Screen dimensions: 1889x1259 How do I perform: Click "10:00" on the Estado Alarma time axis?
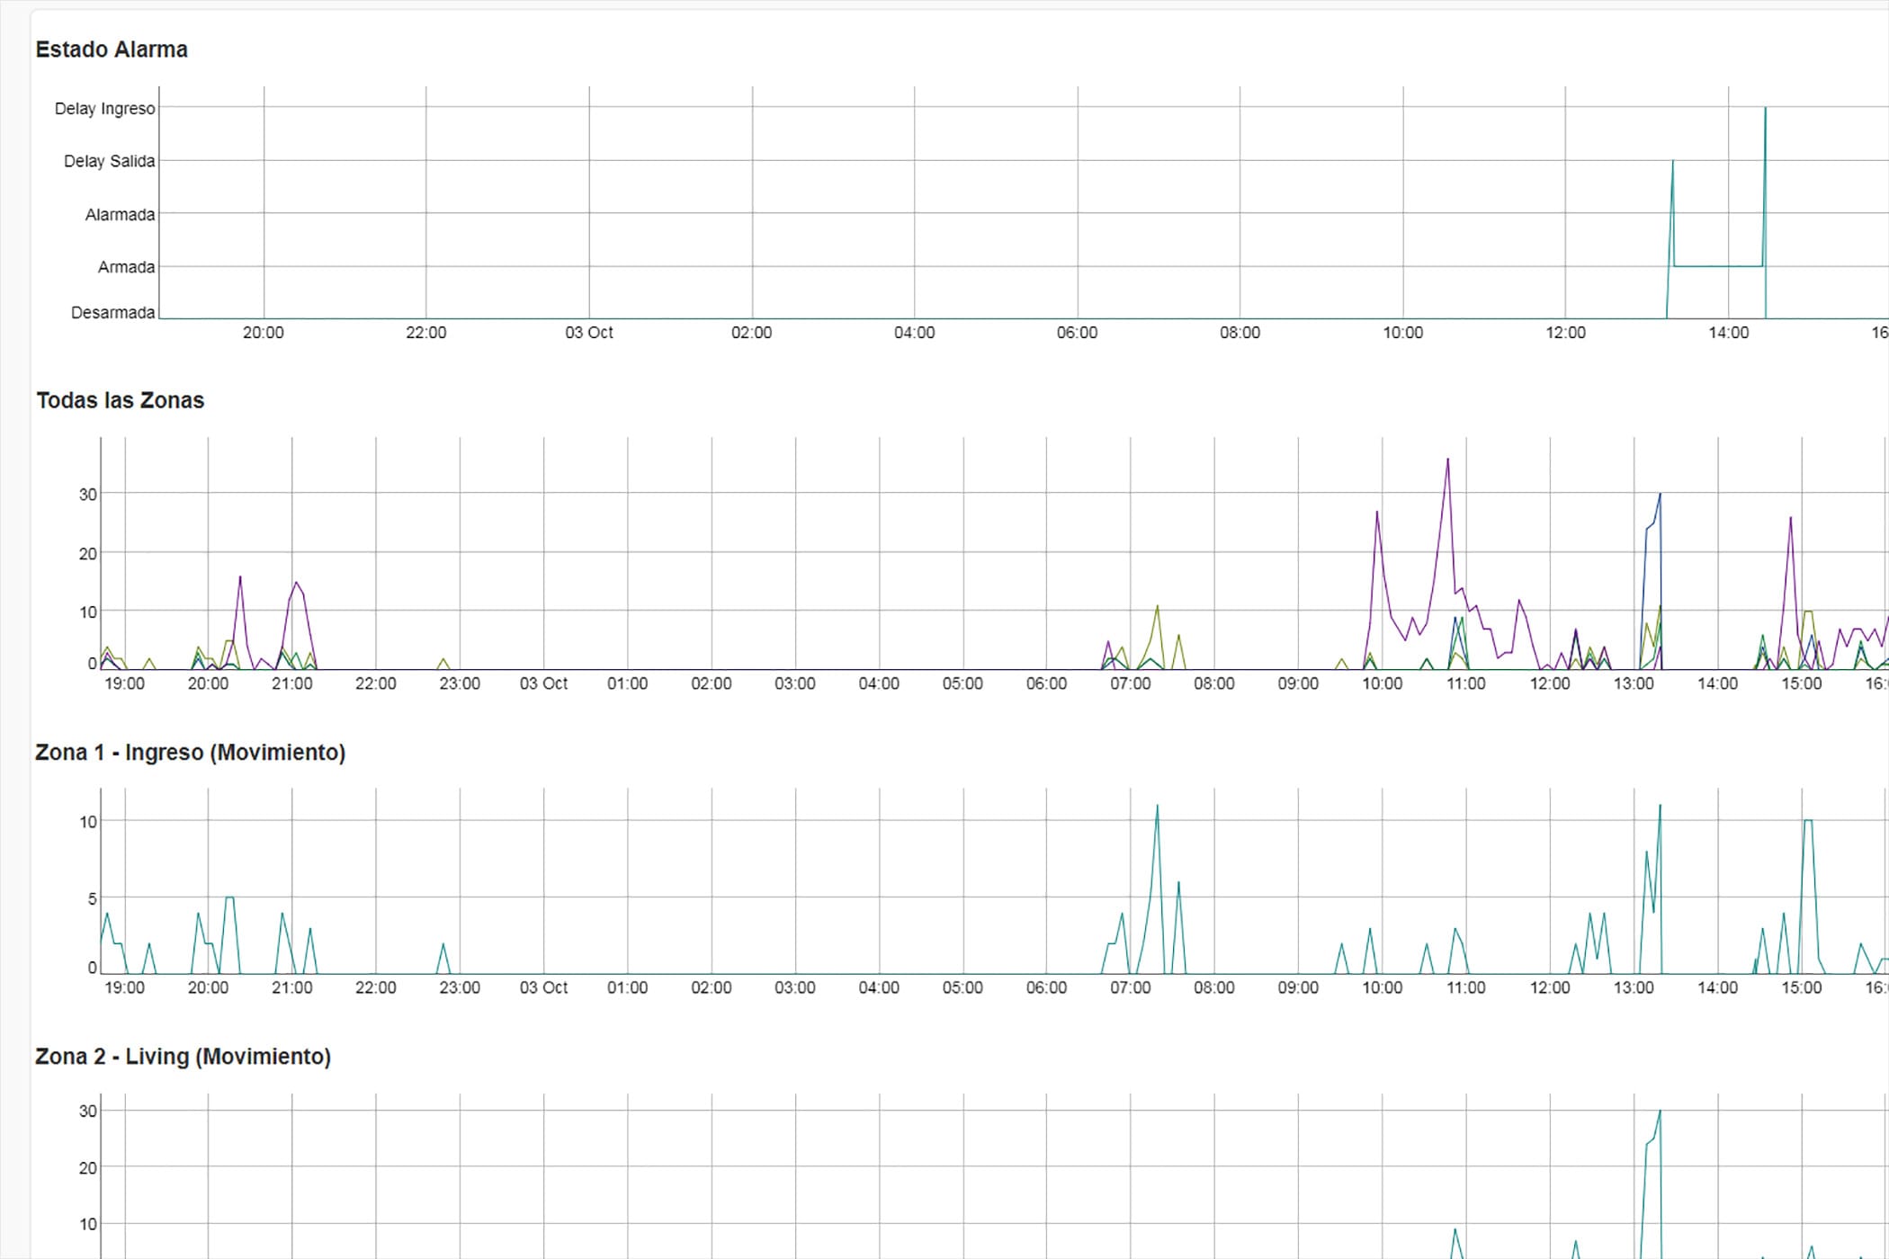point(1403,333)
